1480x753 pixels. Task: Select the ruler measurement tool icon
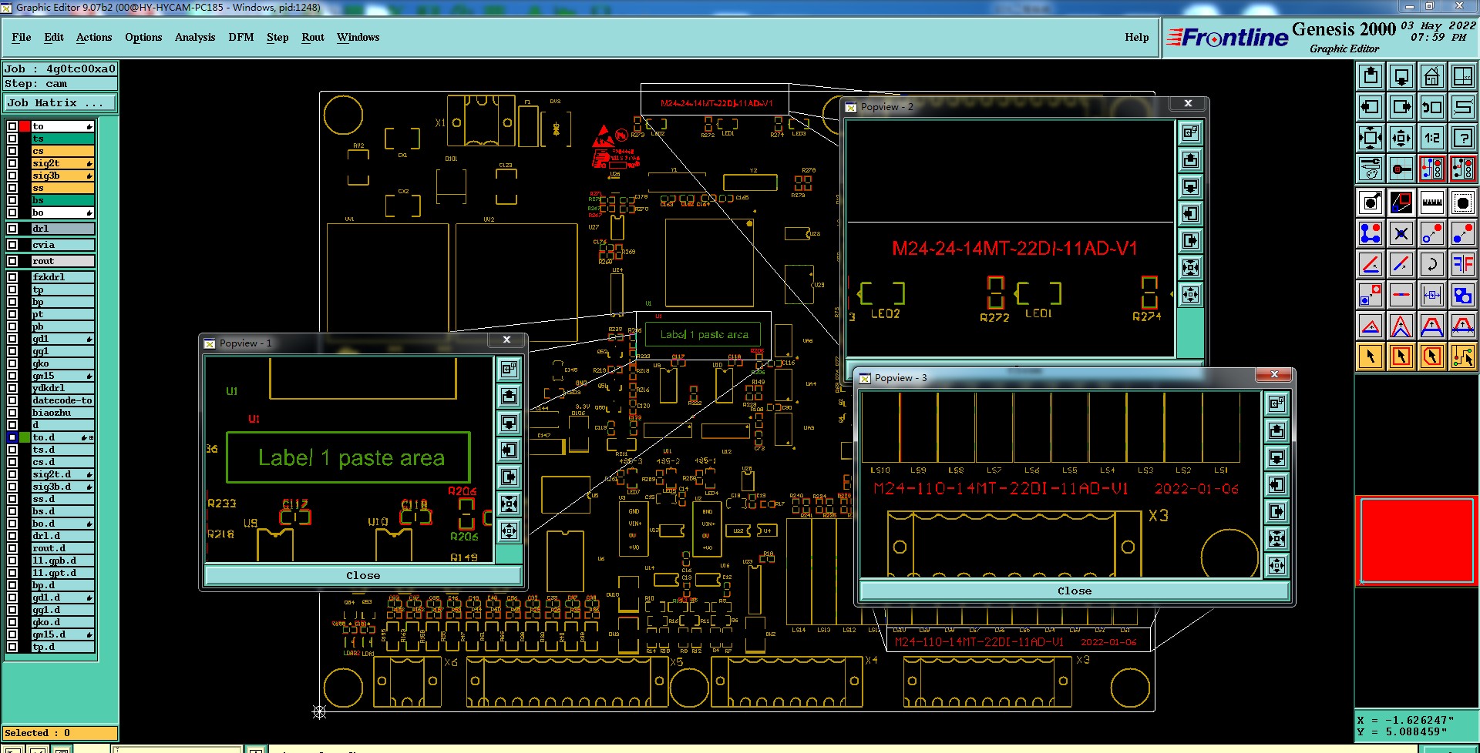(x=1432, y=202)
